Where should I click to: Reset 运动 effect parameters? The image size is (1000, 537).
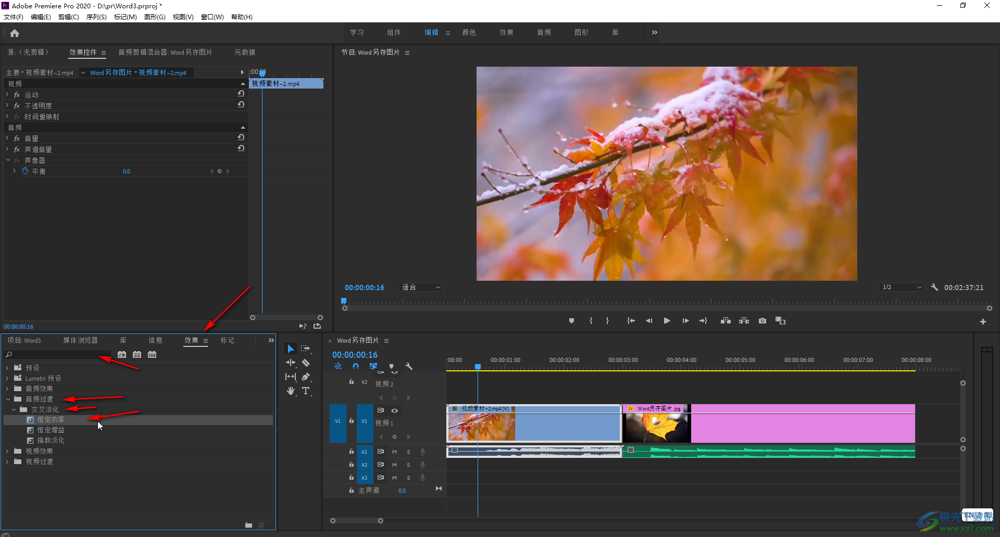(241, 94)
